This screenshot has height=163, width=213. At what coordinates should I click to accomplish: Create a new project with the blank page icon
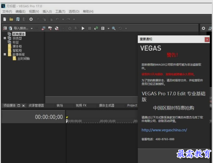click(5, 19)
